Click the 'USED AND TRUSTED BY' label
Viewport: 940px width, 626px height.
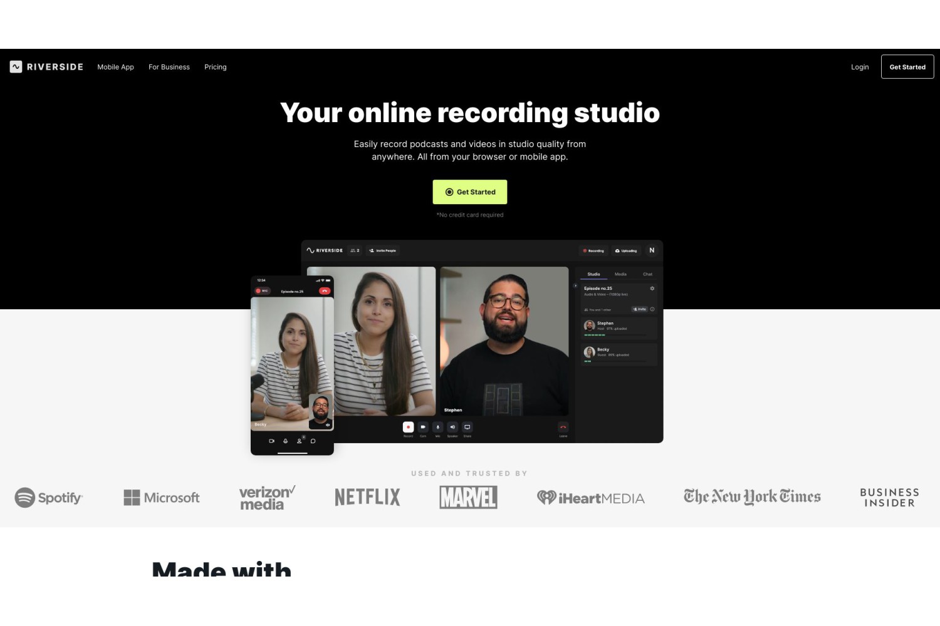(469, 473)
